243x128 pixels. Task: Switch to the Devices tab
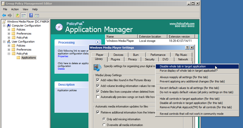[118, 55]
